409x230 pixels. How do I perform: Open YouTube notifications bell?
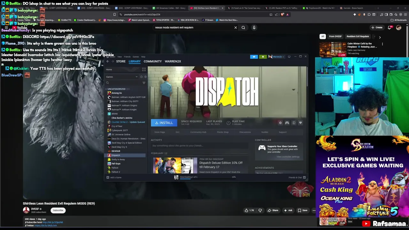point(389,27)
